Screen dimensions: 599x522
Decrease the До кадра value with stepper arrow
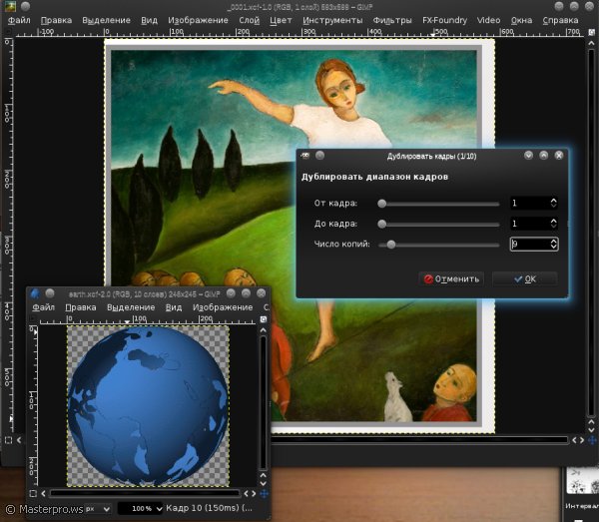click(553, 227)
